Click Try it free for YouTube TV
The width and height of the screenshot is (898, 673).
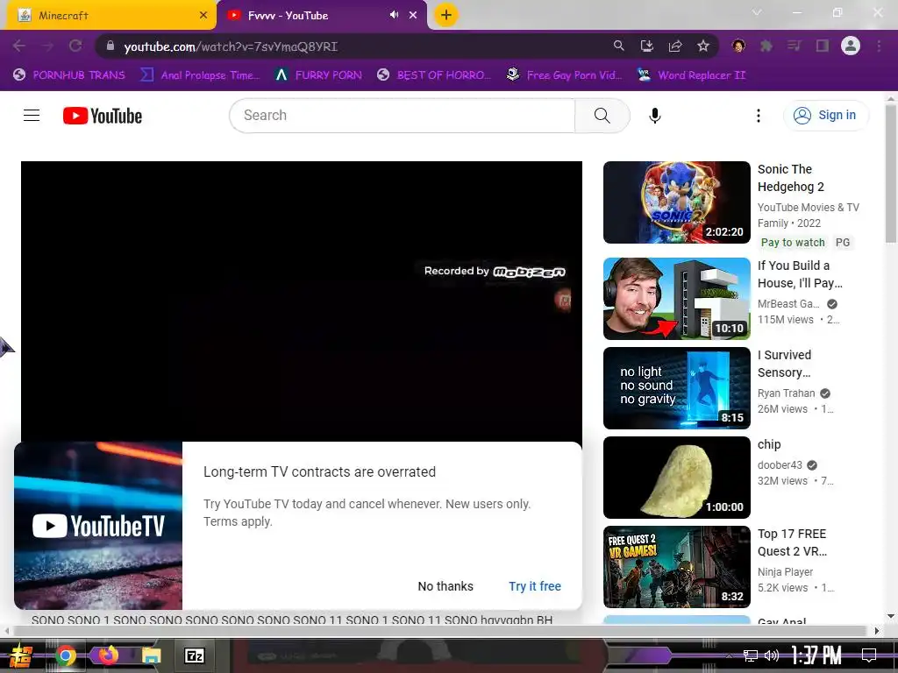(x=535, y=586)
